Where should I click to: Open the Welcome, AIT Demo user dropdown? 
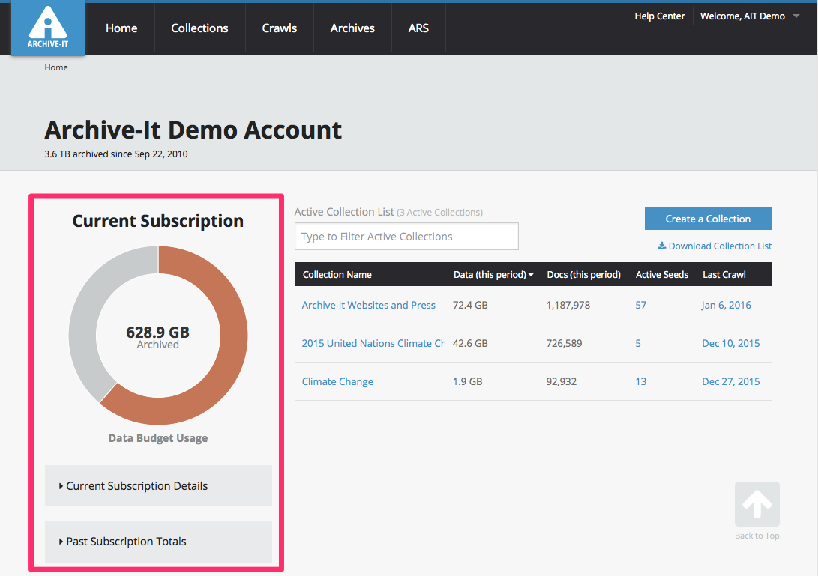click(x=750, y=16)
